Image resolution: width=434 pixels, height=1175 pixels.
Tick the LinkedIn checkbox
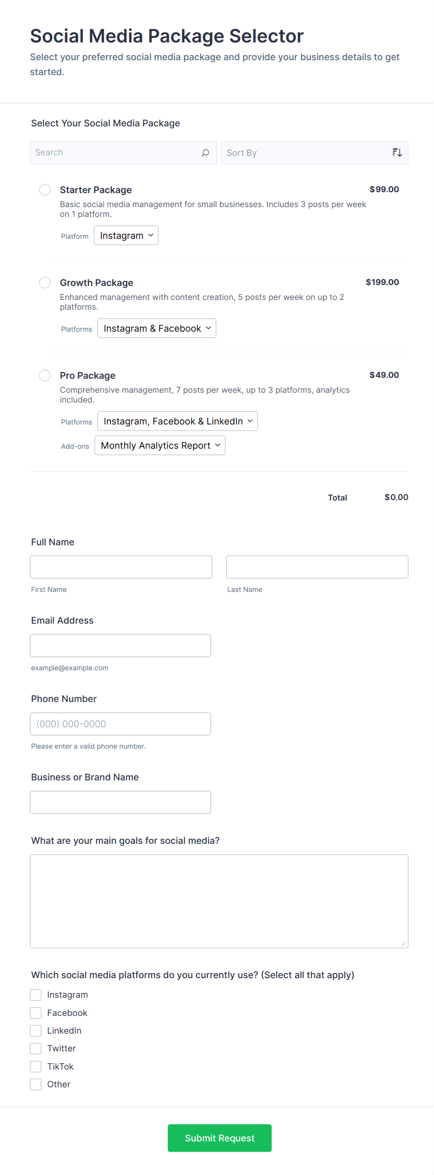(x=36, y=1030)
